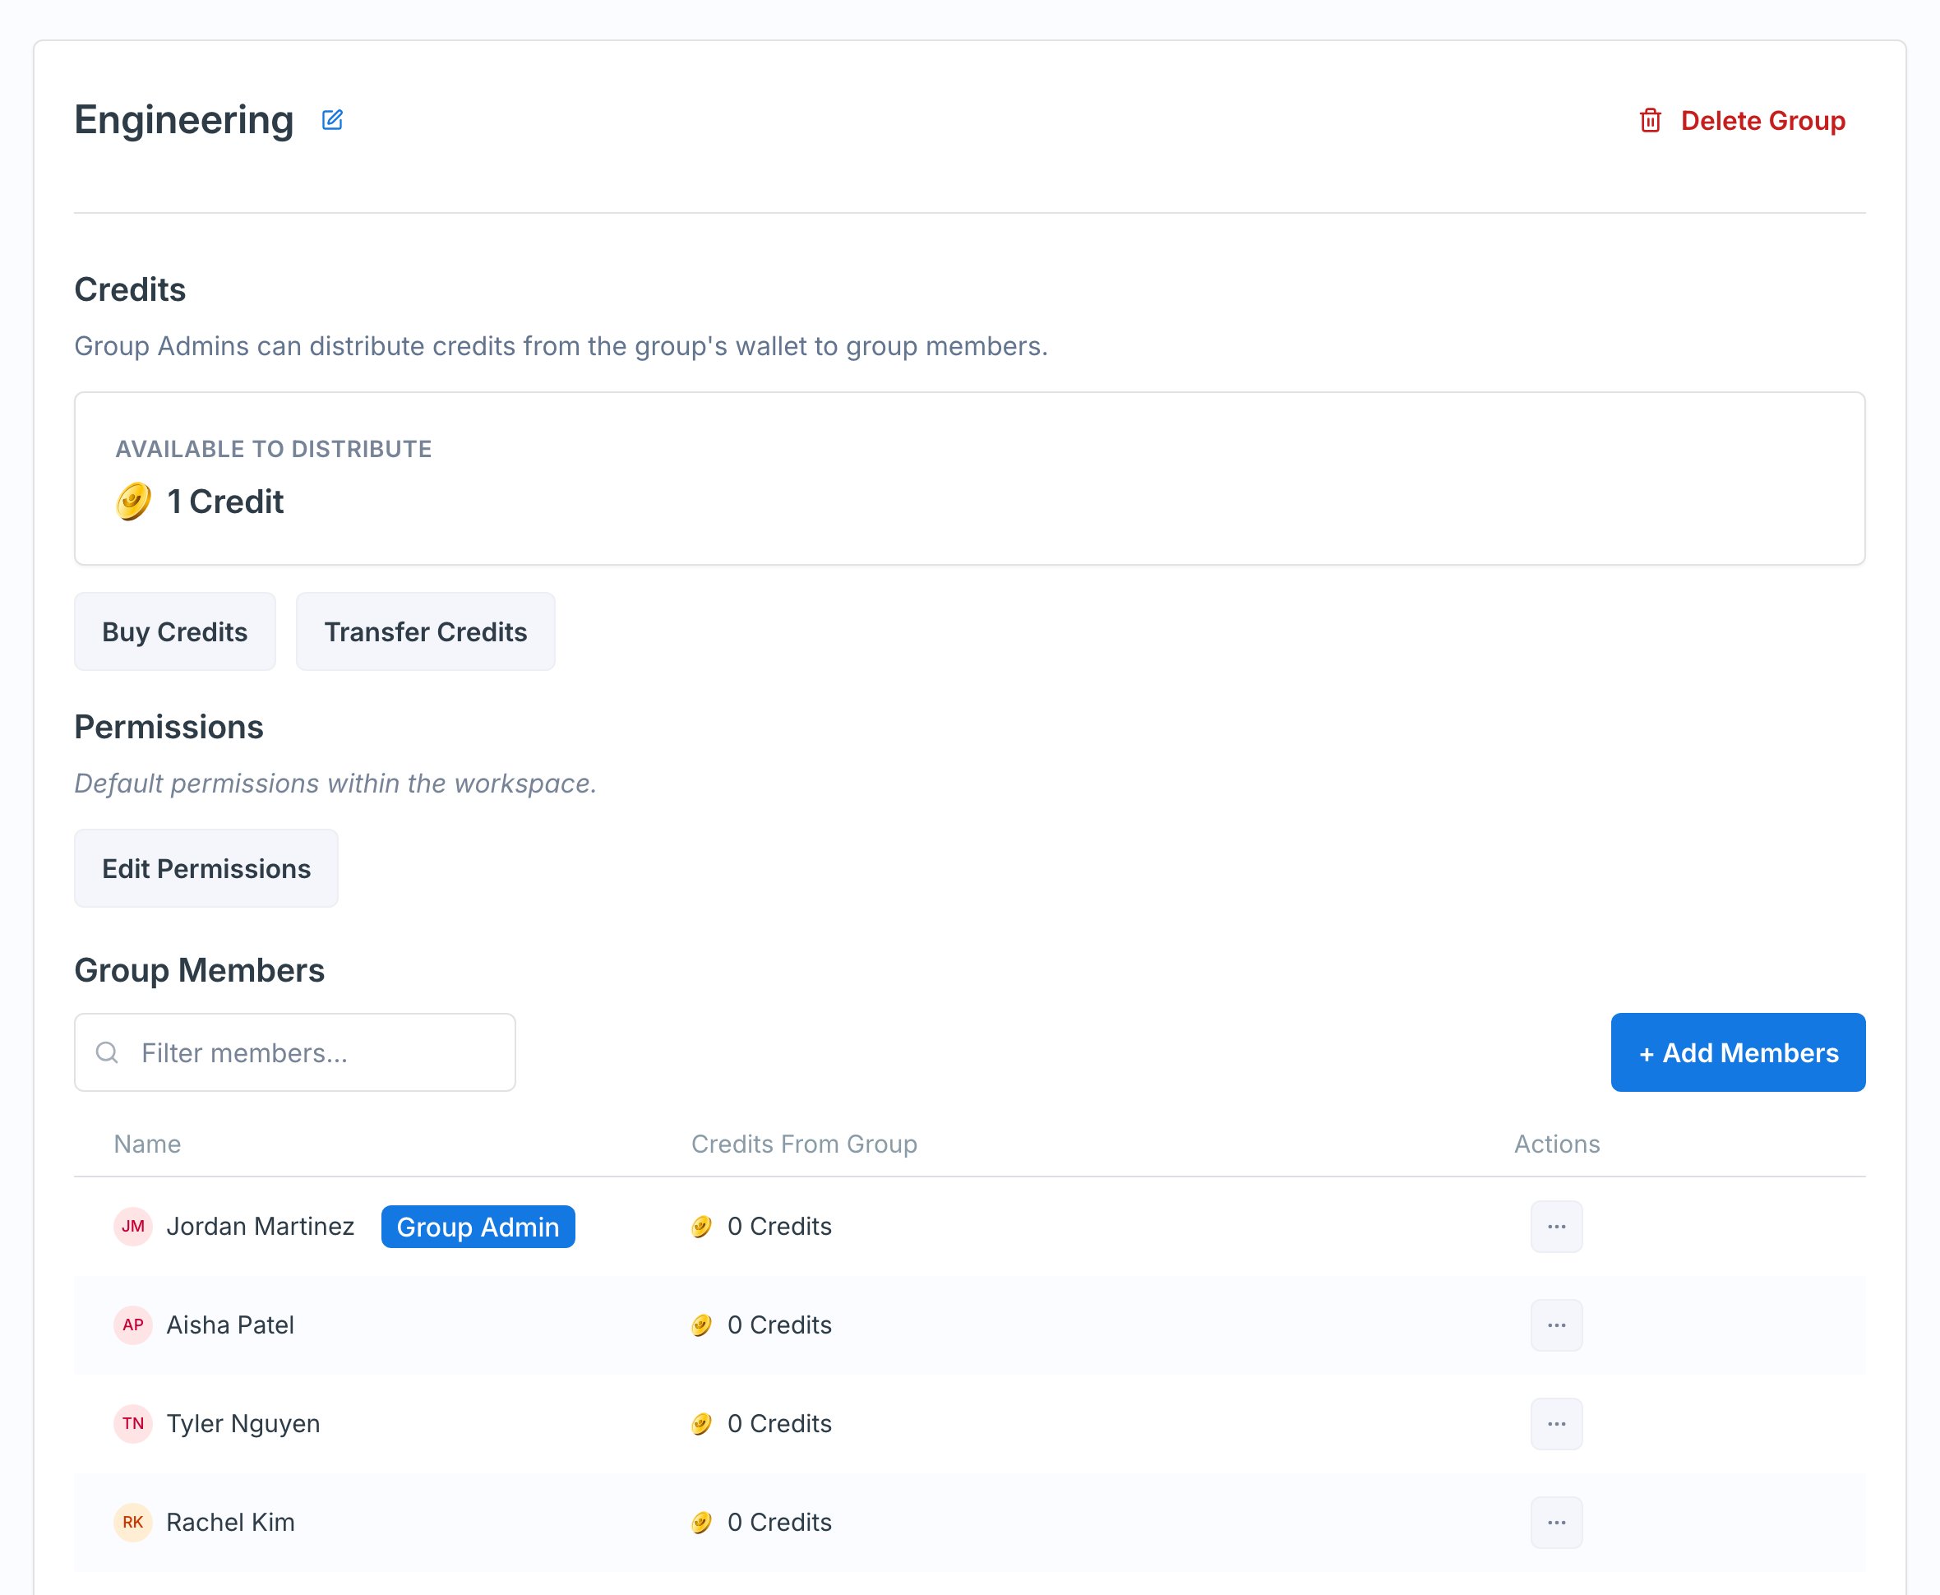Viewport: 1940px width, 1595px height.
Task: Click the trash icon for Delete Group
Action: [x=1650, y=120]
